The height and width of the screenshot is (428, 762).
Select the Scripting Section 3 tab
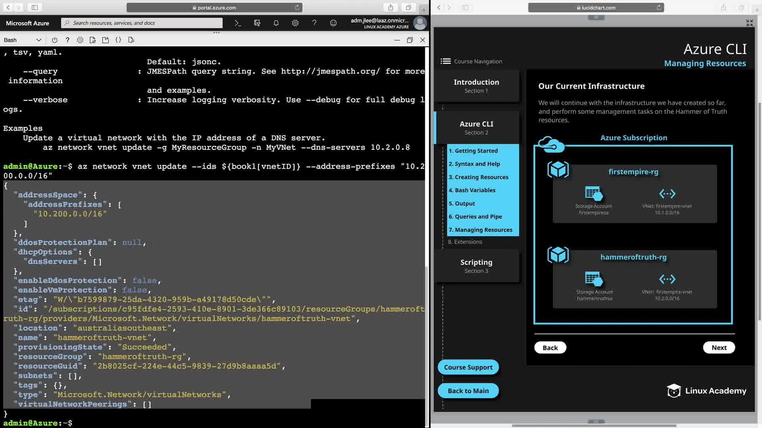[x=476, y=266]
